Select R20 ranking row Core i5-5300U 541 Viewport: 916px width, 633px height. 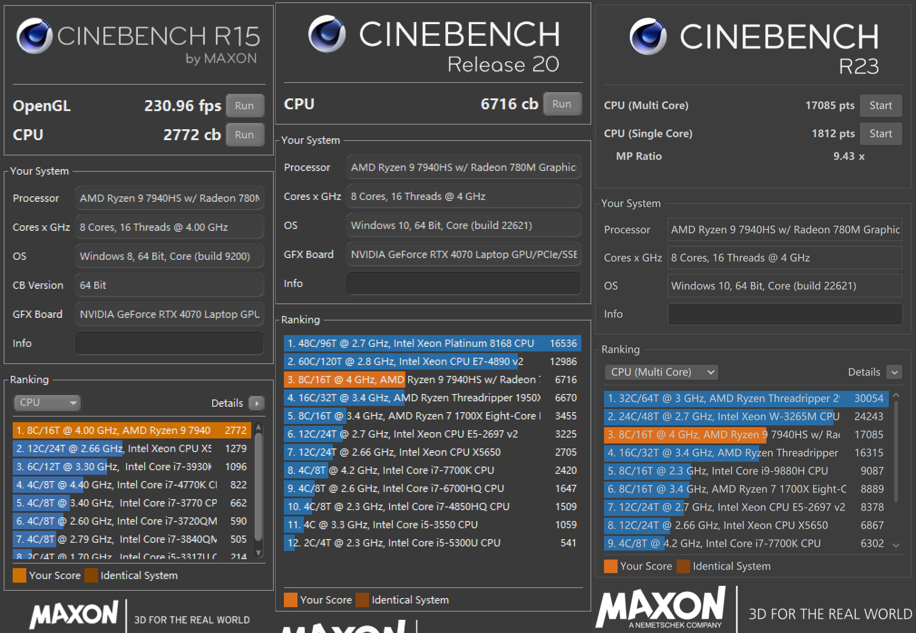tap(432, 543)
